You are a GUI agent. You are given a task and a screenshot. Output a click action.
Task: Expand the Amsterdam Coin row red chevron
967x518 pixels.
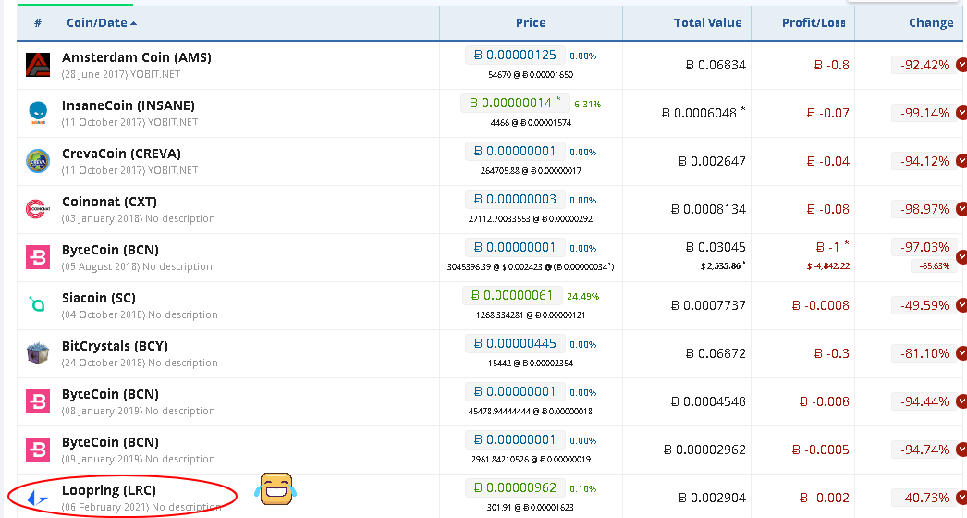tap(961, 65)
